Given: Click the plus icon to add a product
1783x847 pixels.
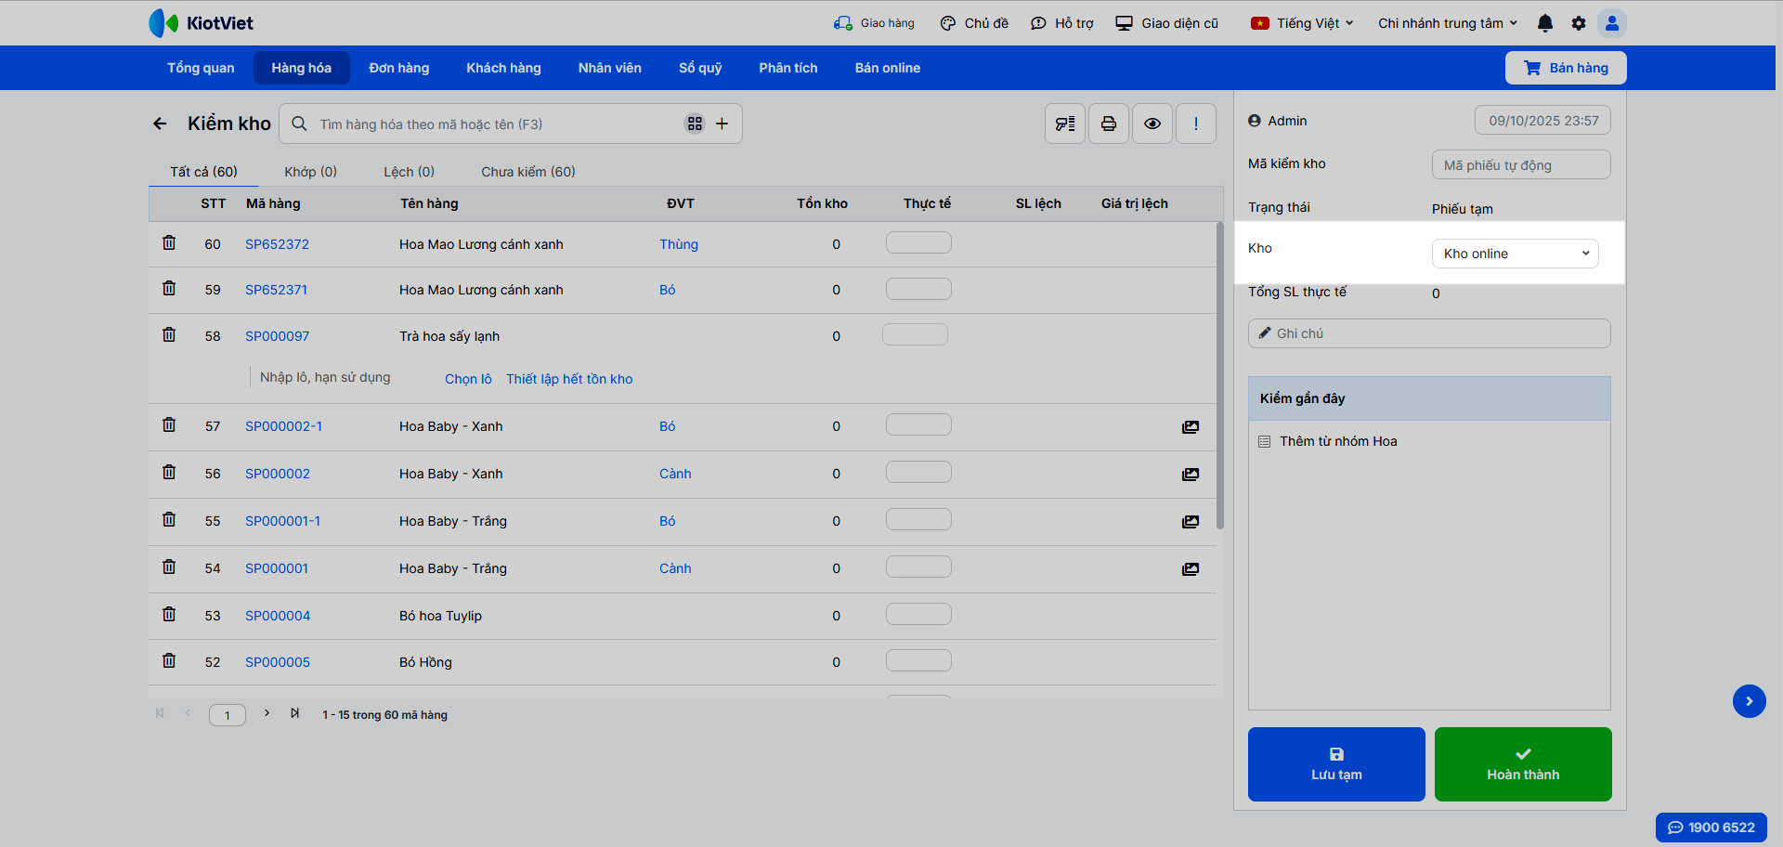Looking at the screenshot, I should (x=722, y=124).
